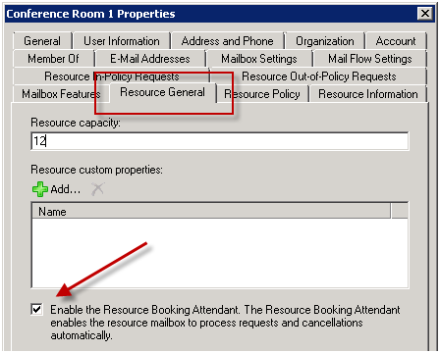440x353 pixels.
Task: Open the Address and Phone tab
Action: pyautogui.click(x=227, y=41)
